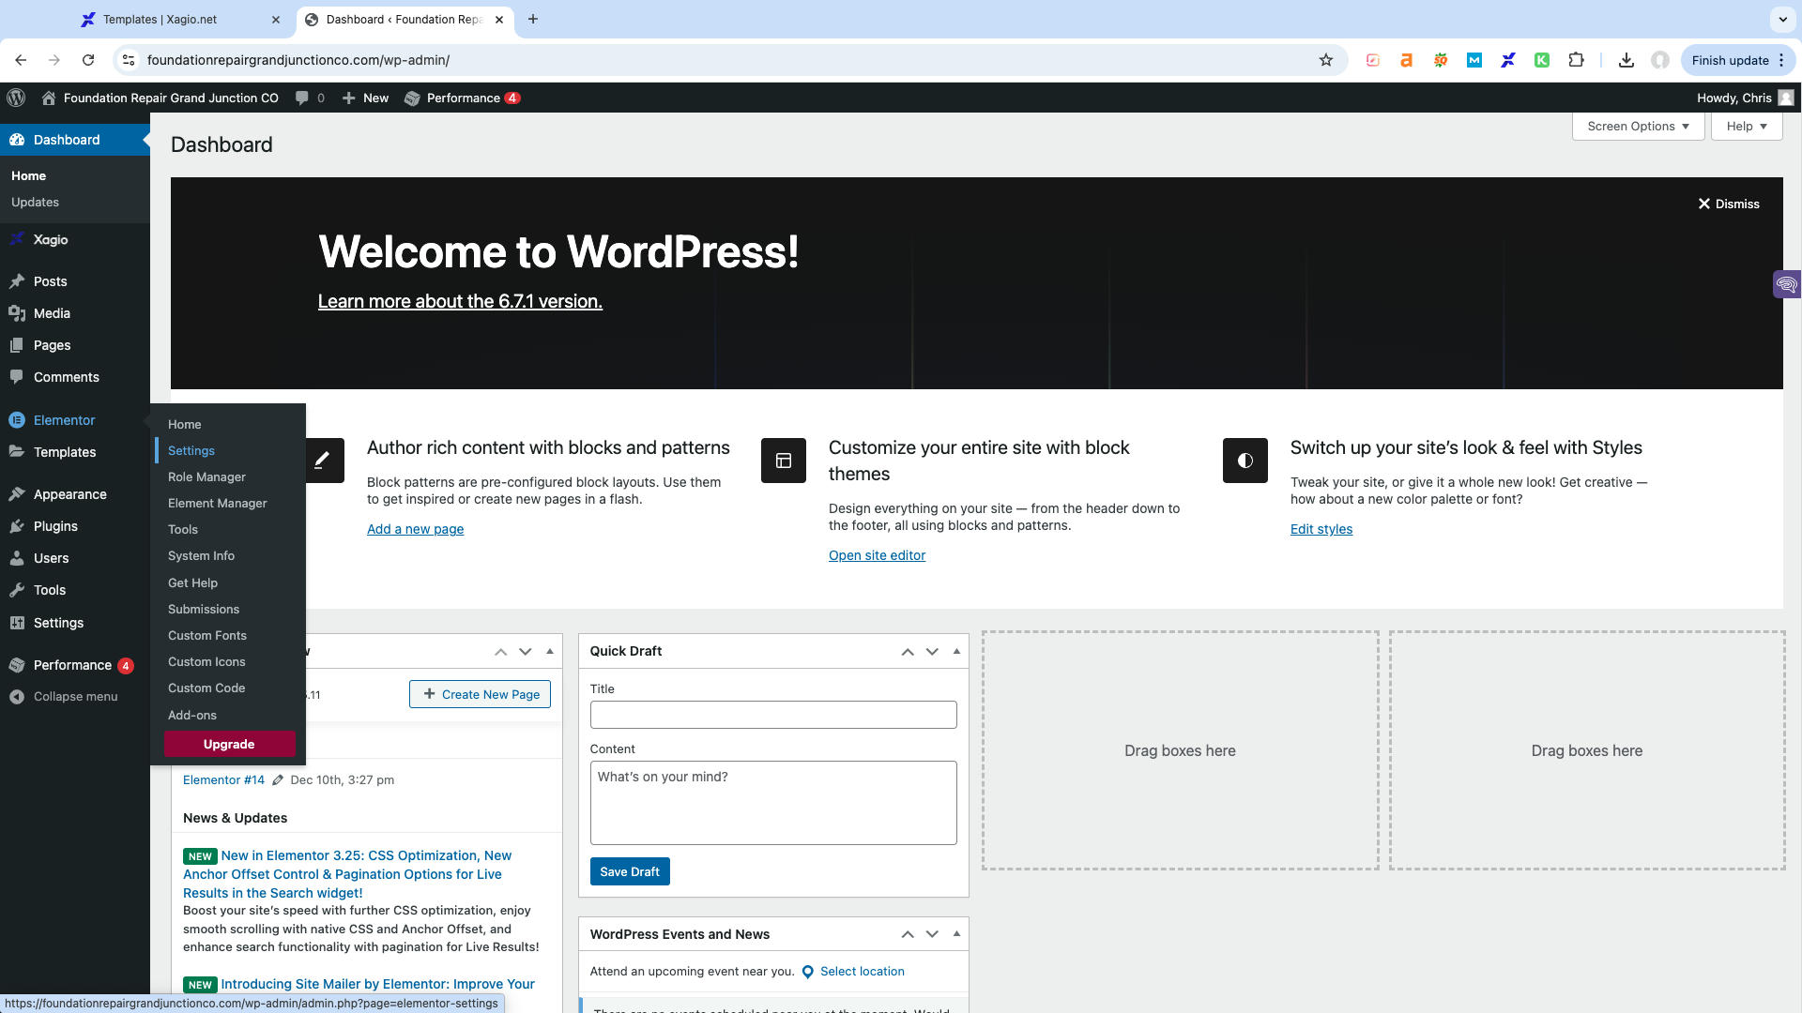Viewport: 1802px width, 1013px height.
Task: Click the 'Edit styles' link
Action: tap(1321, 529)
